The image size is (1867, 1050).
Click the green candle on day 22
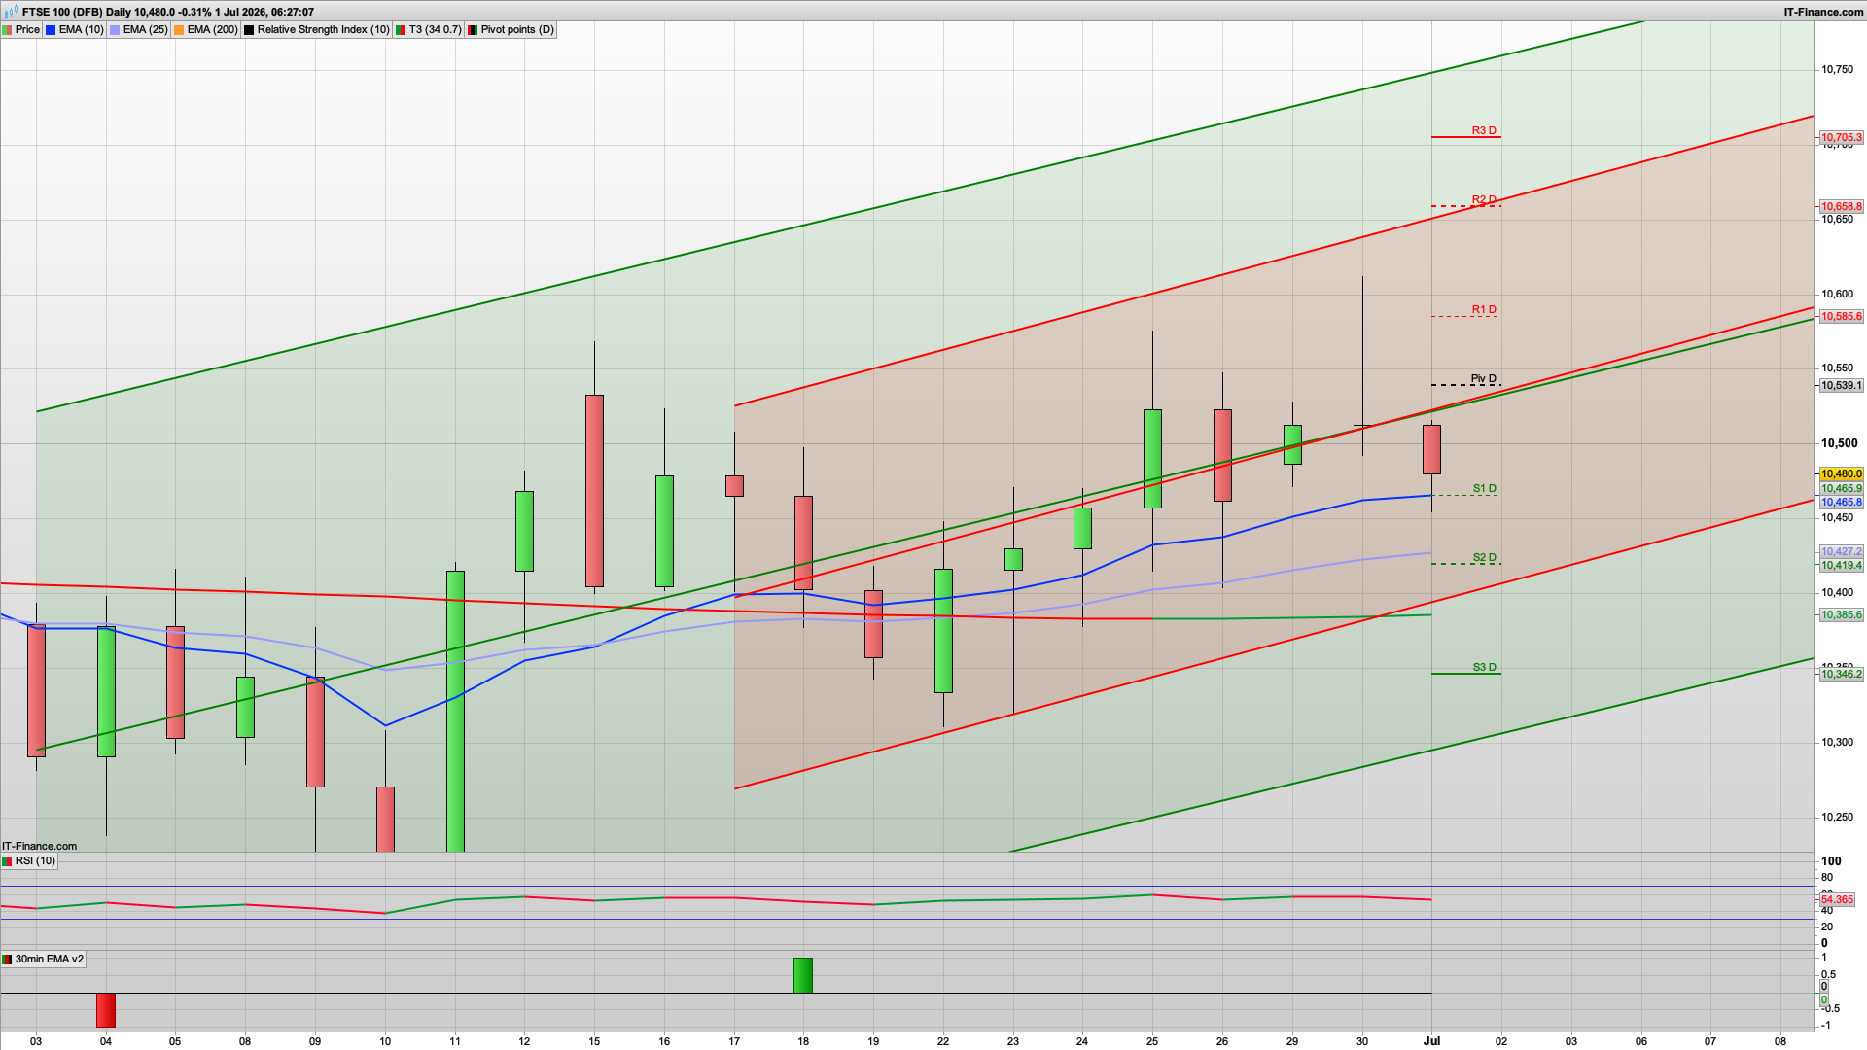pyautogui.click(x=943, y=631)
